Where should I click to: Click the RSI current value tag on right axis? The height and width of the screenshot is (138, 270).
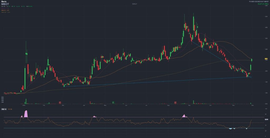coord(266,120)
